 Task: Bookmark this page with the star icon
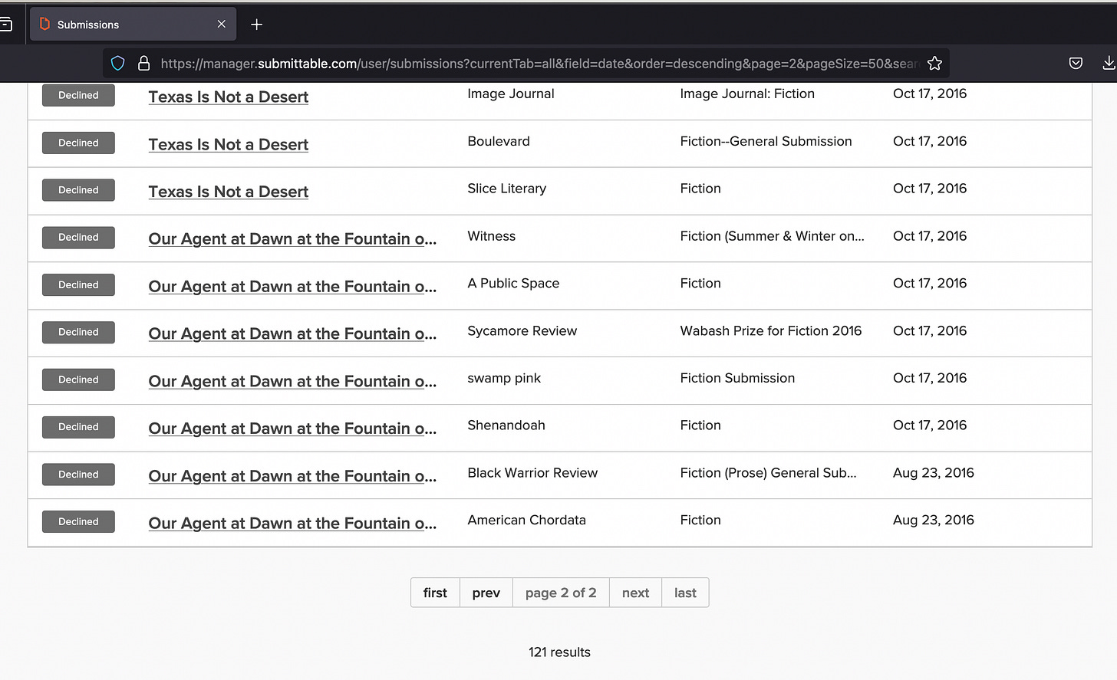(934, 64)
